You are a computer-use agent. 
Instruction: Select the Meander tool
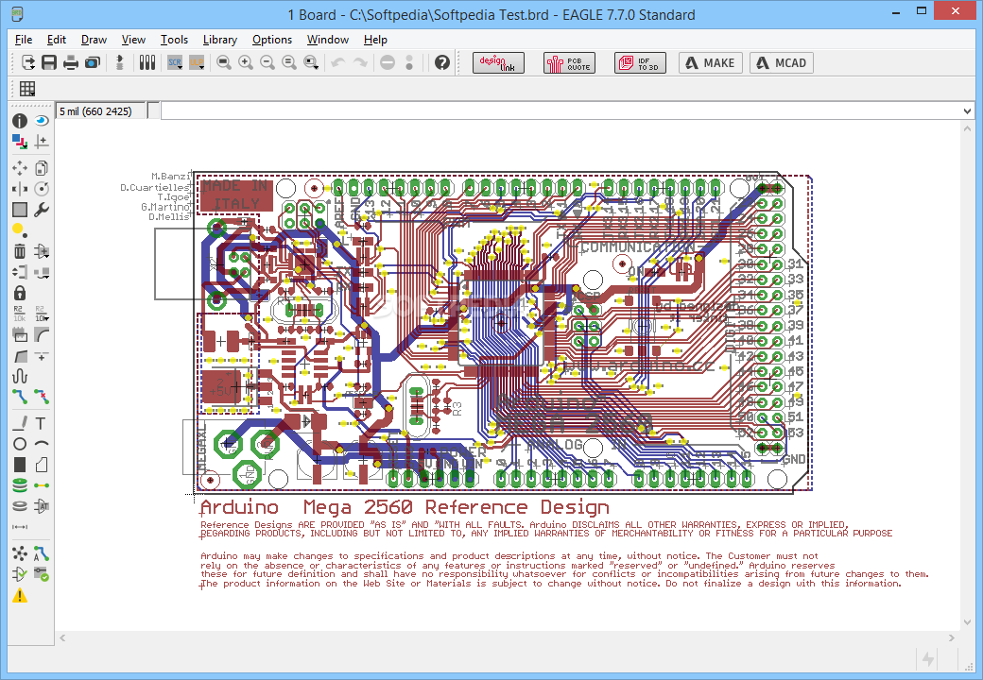[20, 376]
